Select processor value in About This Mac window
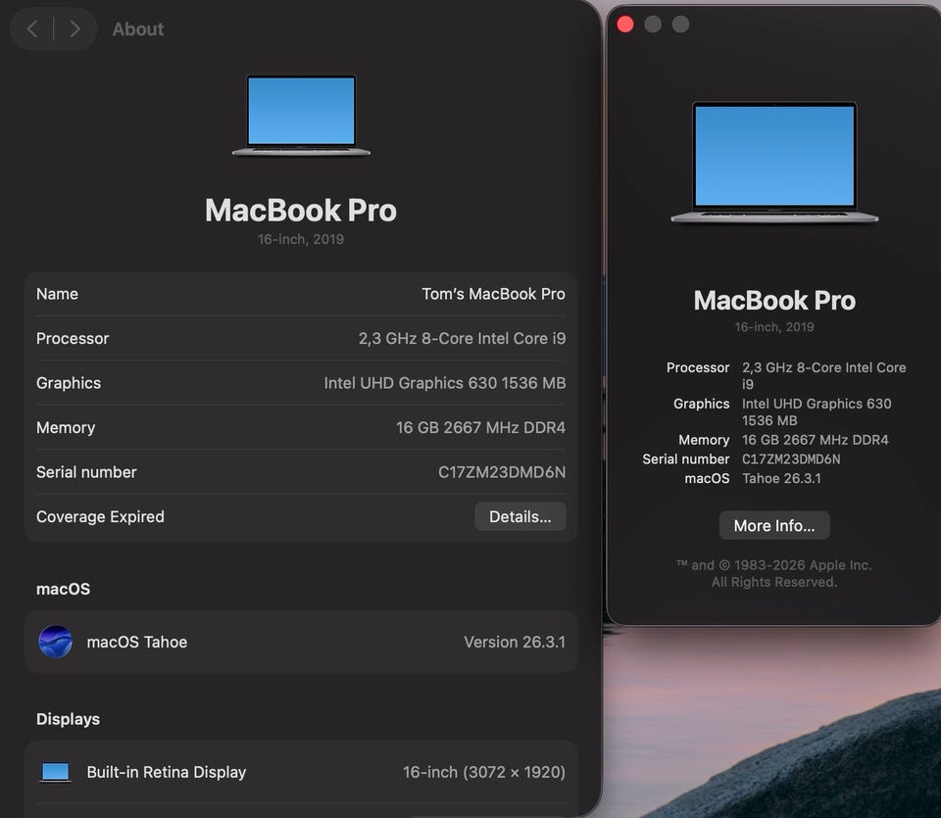941x818 pixels. point(824,375)
